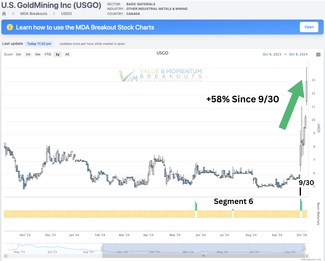Click the navigator scrollbar left arrow
Viewport: 325px width, 261px height.
[x=6, y=256]
